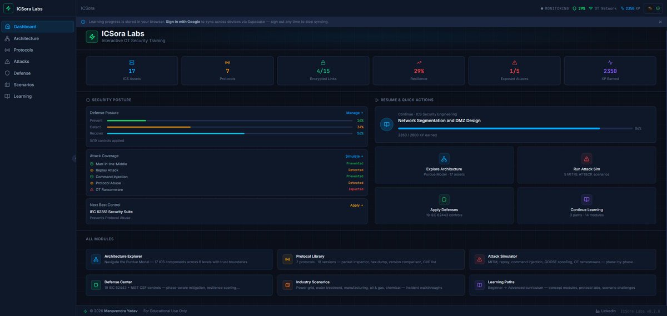Click the Learning Paths purple book icon
The width and height of the screenshot is (667, 316).
click(x=479, y=285)
